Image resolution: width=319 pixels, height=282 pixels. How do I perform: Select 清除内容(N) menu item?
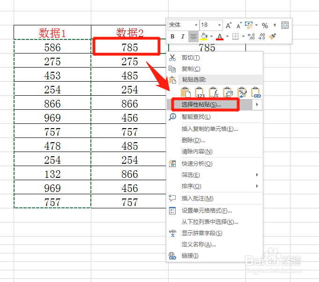click(x=215, y=152)
